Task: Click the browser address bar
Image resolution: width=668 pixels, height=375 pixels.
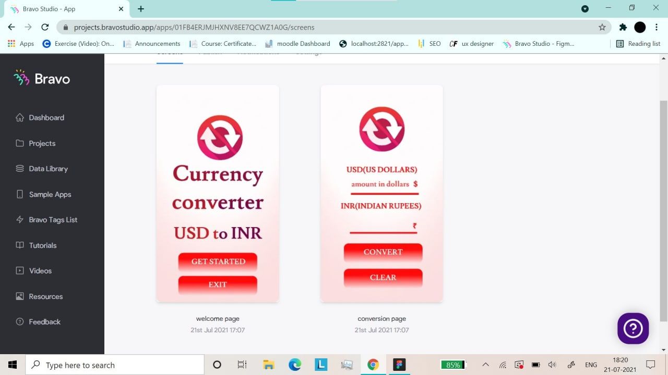Action: [x=334, y=27]
